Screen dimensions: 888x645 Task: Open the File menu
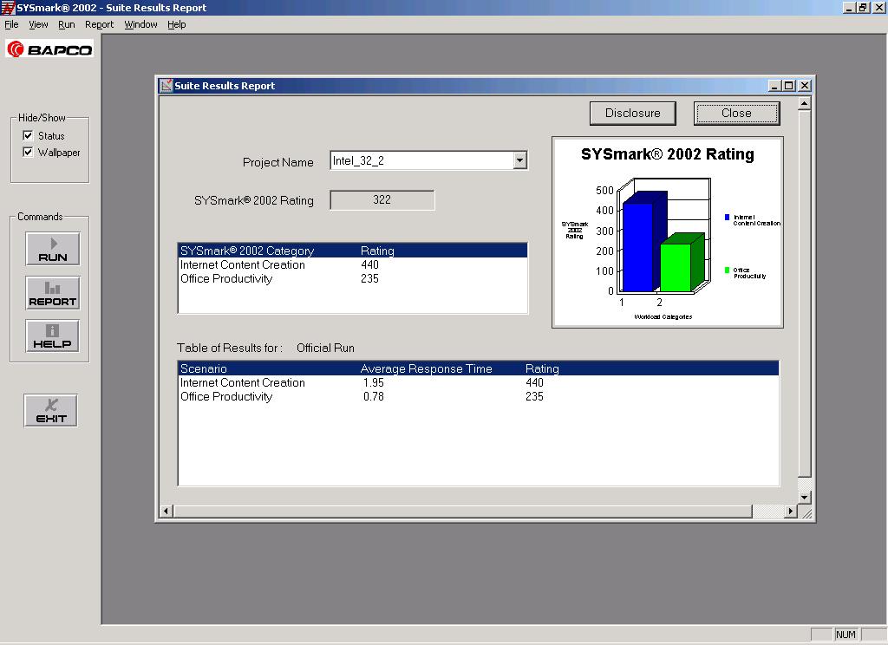pos(11,24)
